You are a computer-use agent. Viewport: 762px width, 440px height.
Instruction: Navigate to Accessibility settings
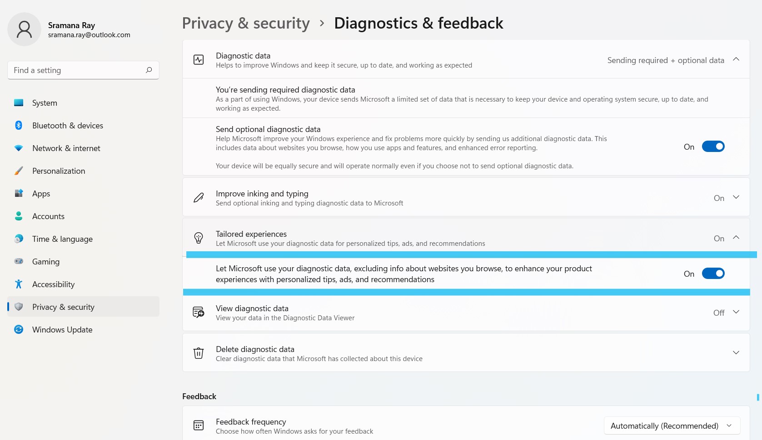click(53, 284)
